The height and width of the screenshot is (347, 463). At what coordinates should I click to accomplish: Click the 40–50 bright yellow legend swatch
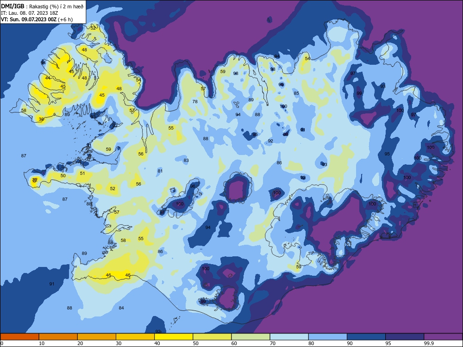[x=174, y=337]
